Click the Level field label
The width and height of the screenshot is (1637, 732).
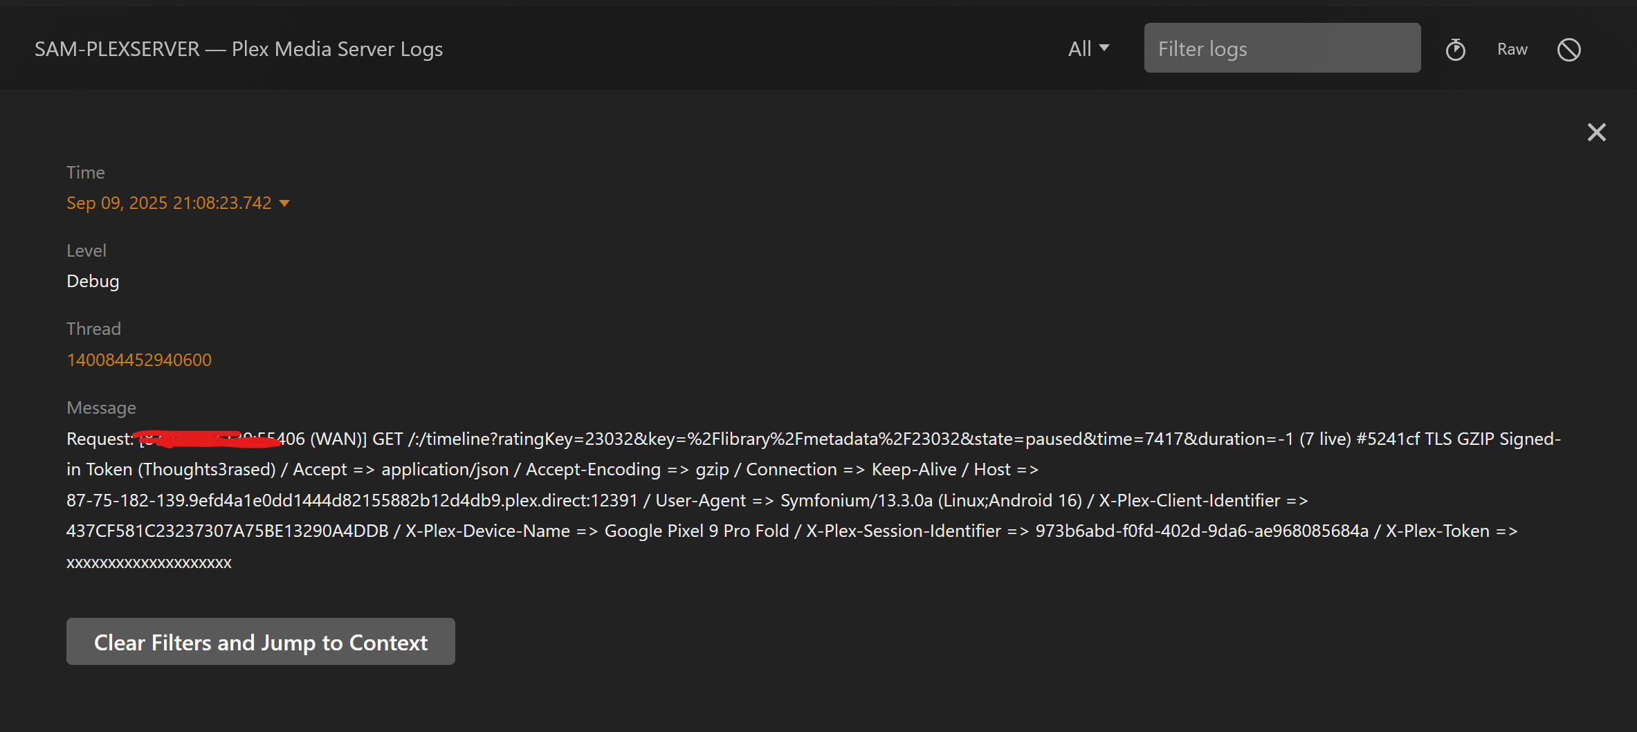86,250
